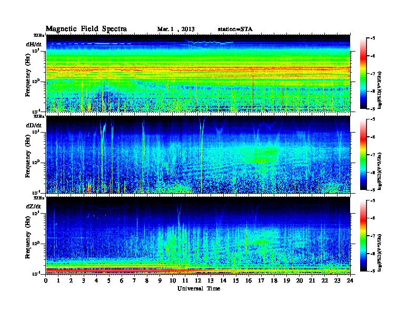The height and width of the screenshot is (322, 417).
Task: Select the dD/dt panel label
Action: pos(34,125)
